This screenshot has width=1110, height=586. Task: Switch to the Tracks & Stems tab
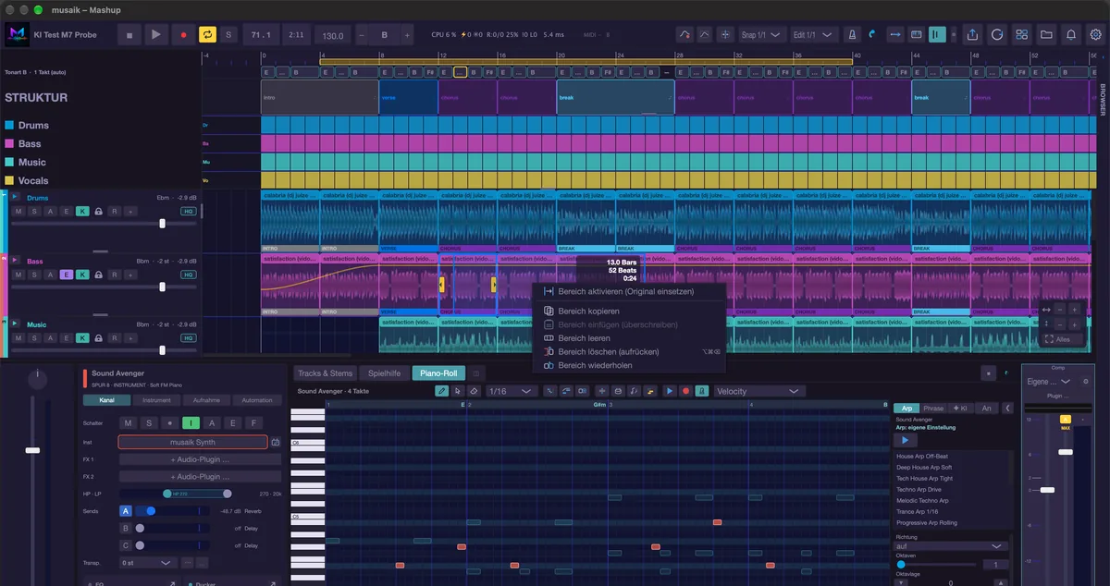click(x=325, y=373)
